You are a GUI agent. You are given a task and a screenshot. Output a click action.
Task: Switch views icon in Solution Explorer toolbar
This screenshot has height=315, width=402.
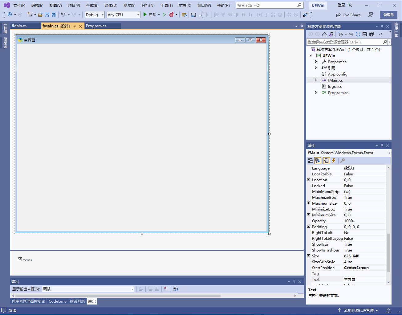331,34
